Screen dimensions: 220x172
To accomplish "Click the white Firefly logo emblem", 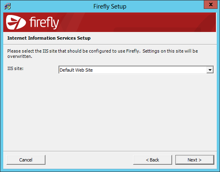I will [x=16, y=22].
